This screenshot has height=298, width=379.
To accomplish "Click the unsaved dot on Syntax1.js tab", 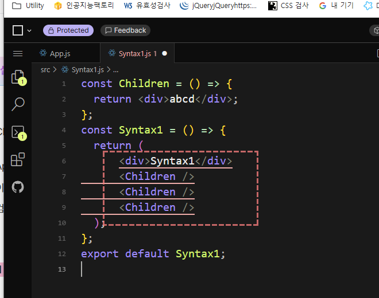I will tap(165, 53).
